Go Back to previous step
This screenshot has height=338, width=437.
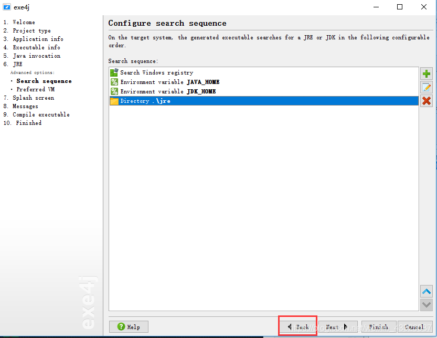tap(297, 327)
